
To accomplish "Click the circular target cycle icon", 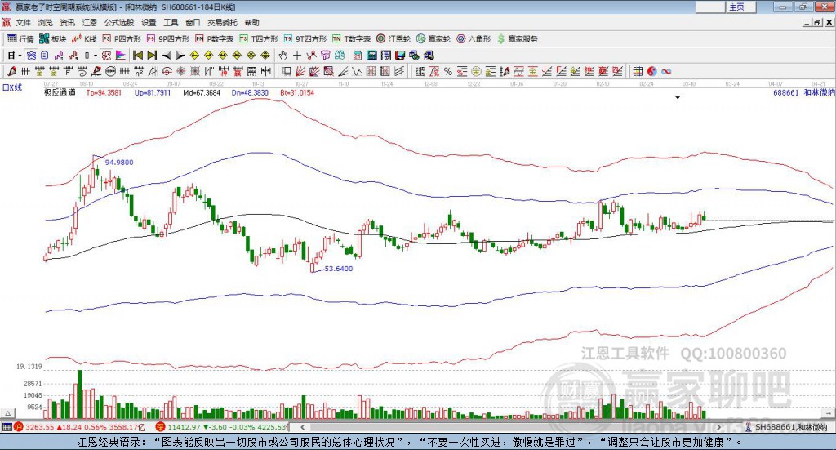I will coord(167,71).
